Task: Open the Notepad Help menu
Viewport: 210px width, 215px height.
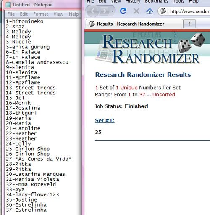Action: coord(73,14)
